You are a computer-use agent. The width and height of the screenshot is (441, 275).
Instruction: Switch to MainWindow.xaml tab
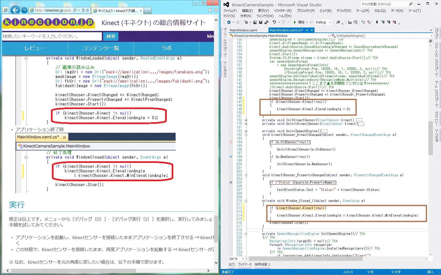pyautogui.click(x=243, y=30)
